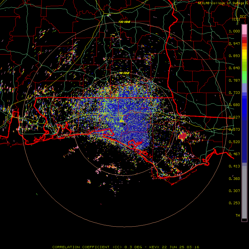
Task: Click the 22 JUN 25 date in the caption
Action: coord(173,247)
